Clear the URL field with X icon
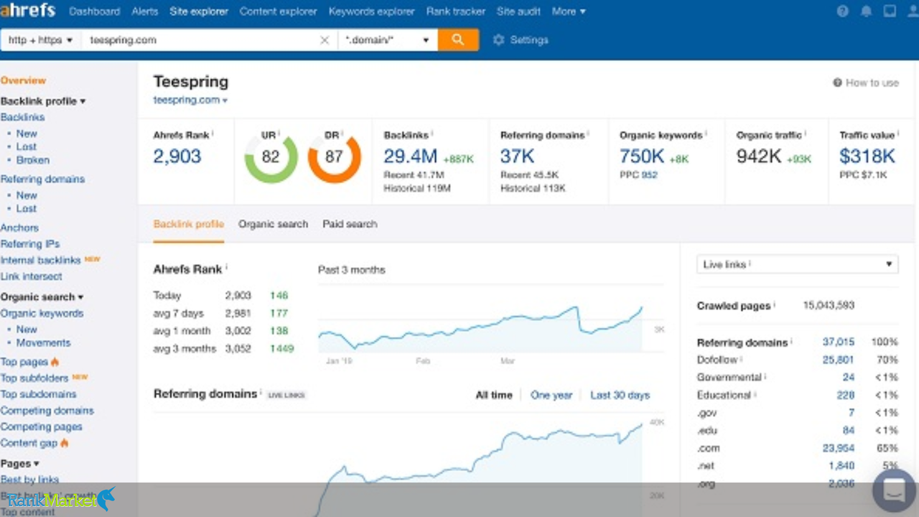The width and height of the screenshot is (919, 517). coord(325,40)
